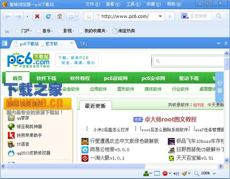The image size is (230, 179).
Task: Click the 安全软件 category link
Action: click(x=71, y=89)
